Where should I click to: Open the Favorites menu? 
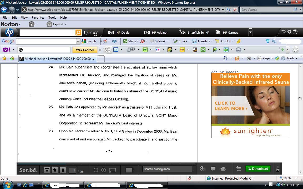click(38, 18)
